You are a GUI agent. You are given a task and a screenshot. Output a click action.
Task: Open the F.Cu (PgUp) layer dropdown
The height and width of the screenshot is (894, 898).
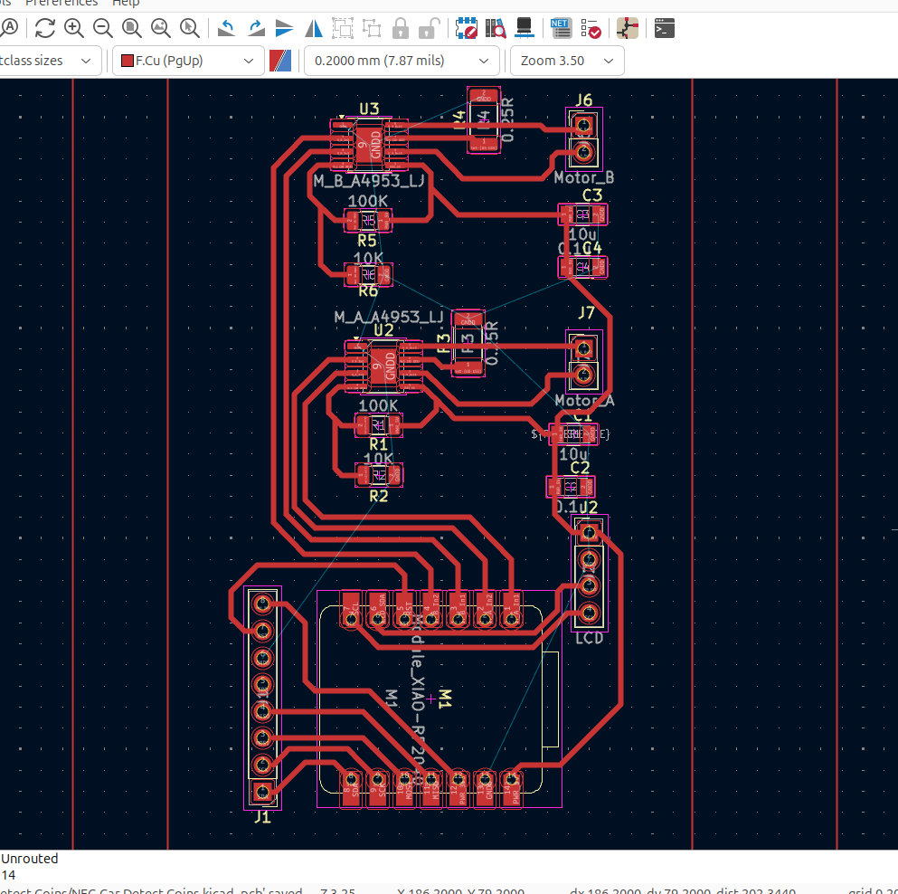click(x=188, y=61)
